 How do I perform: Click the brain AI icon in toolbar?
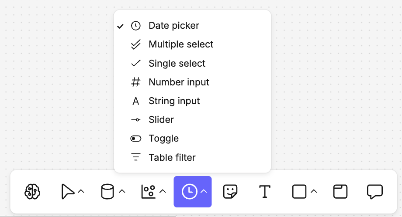tap(32, 191)
